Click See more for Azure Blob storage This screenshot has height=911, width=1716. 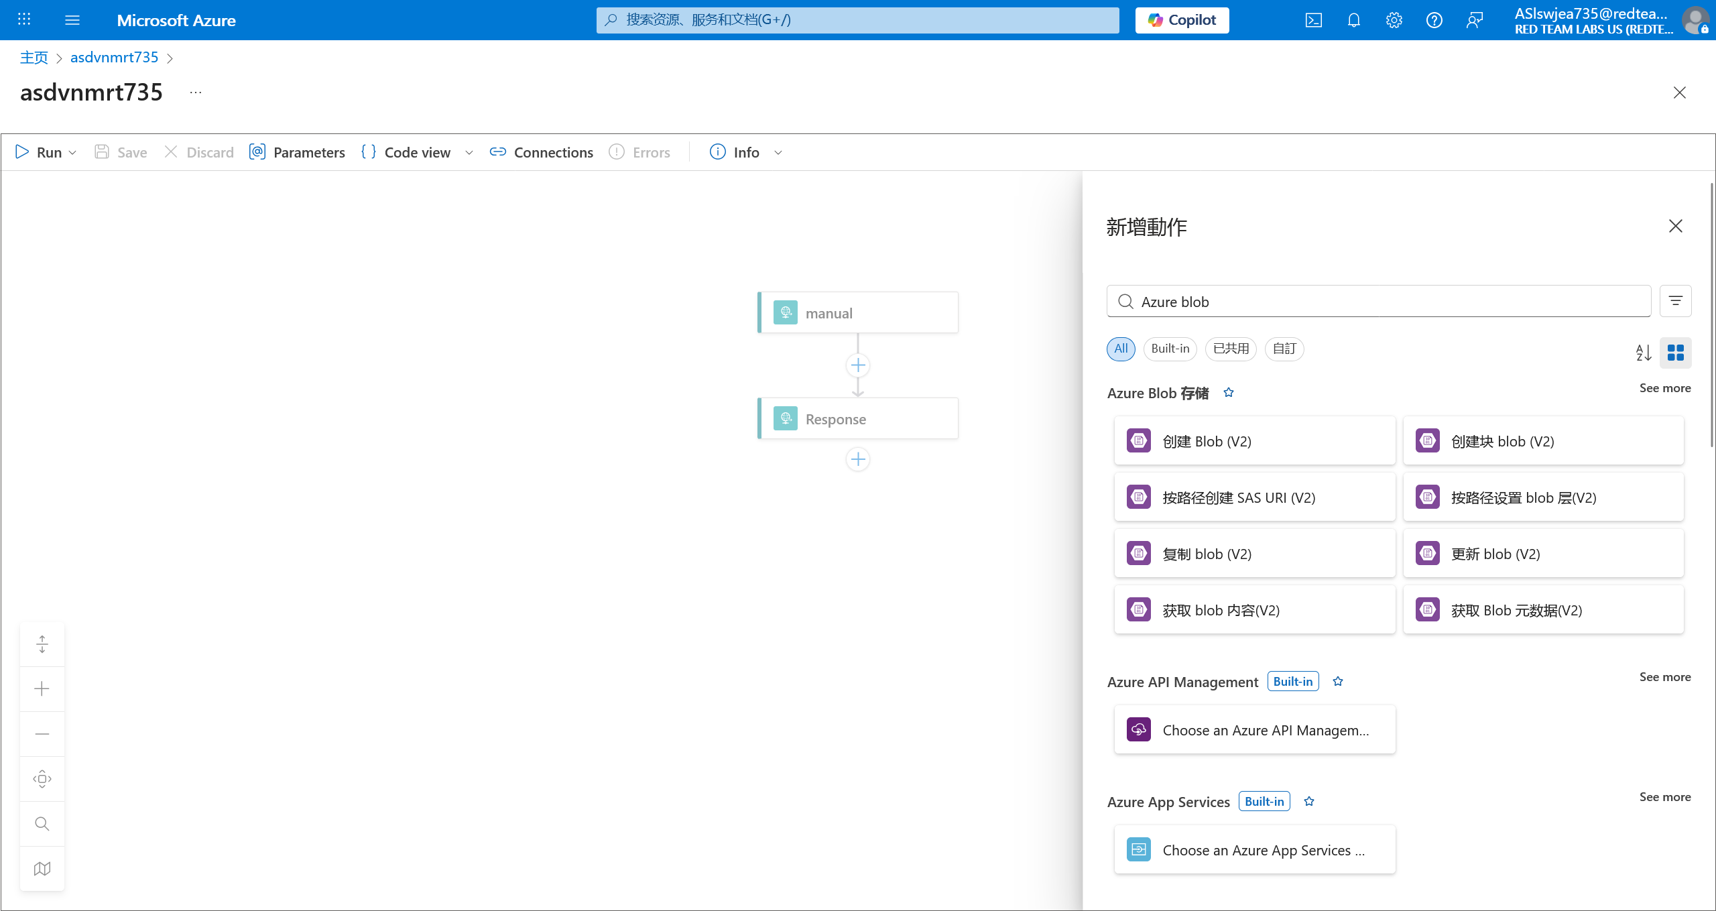1664,388
